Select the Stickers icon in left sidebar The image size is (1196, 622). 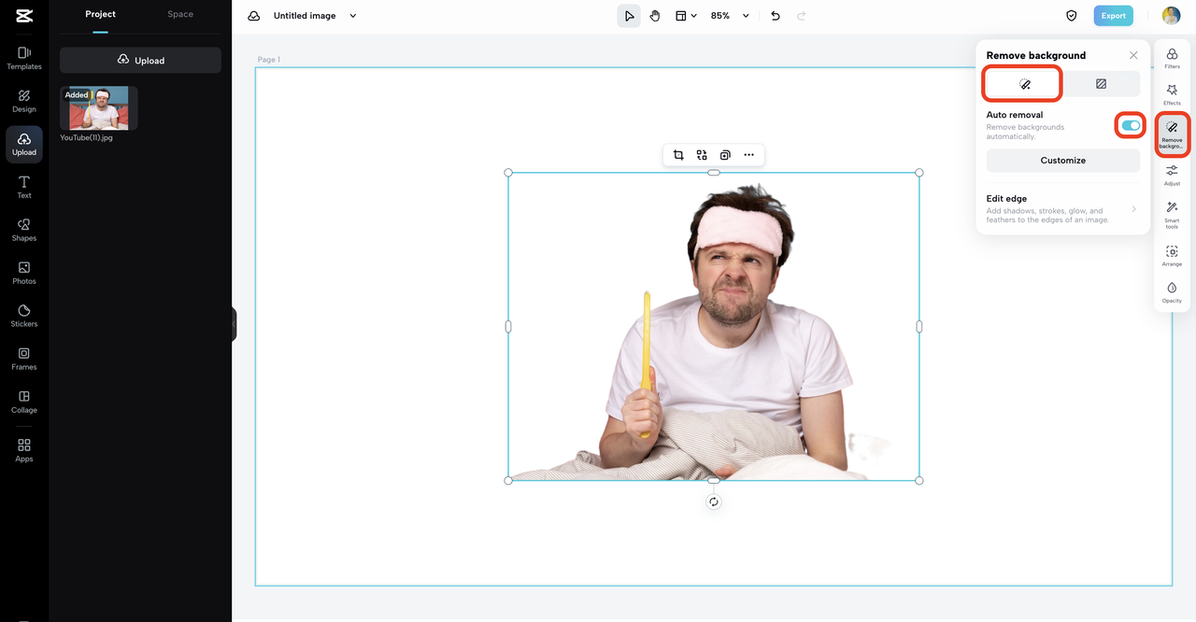(24, 315)
